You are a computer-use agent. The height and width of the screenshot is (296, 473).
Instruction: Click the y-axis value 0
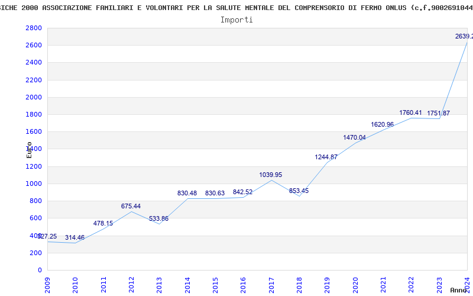click(x=40, y=270)
